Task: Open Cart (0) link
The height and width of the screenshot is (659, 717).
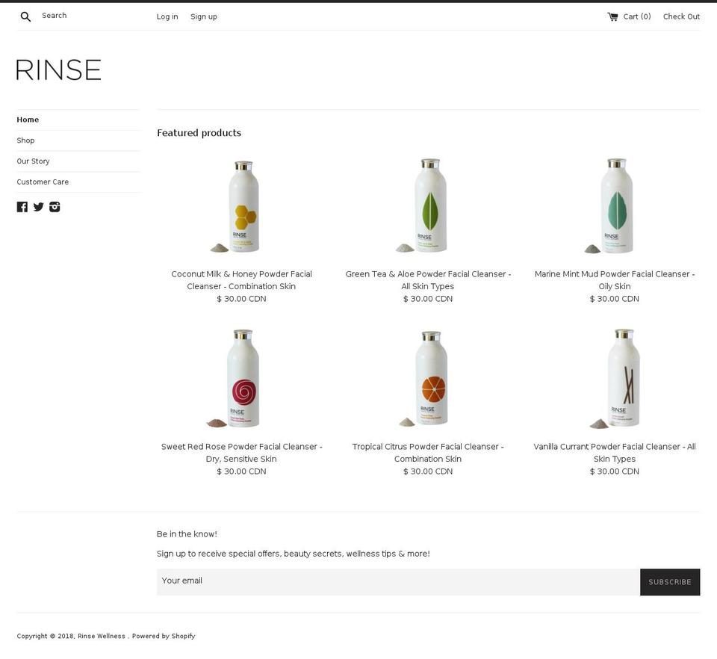Action: pos(637,16)
